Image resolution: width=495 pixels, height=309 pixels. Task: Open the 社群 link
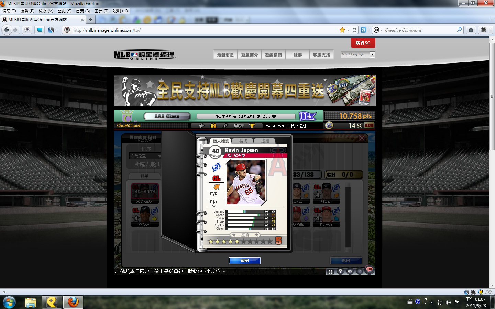pos(298,55)
